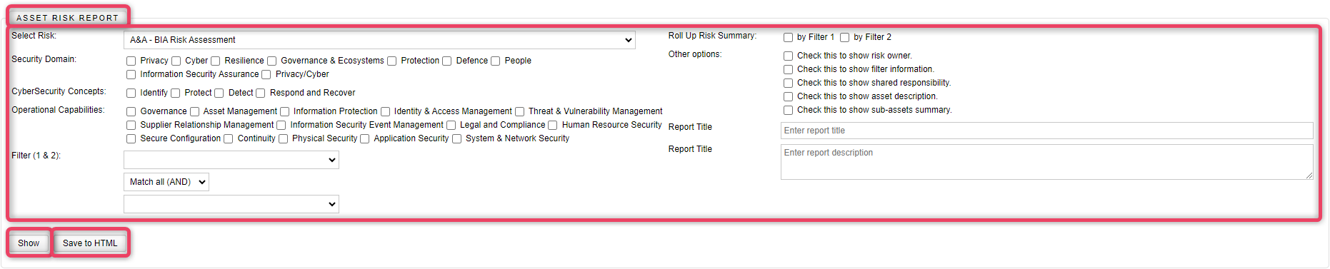Screen dimensions: 1330x269
Task: Click the Show button
Action: [29, 243]
